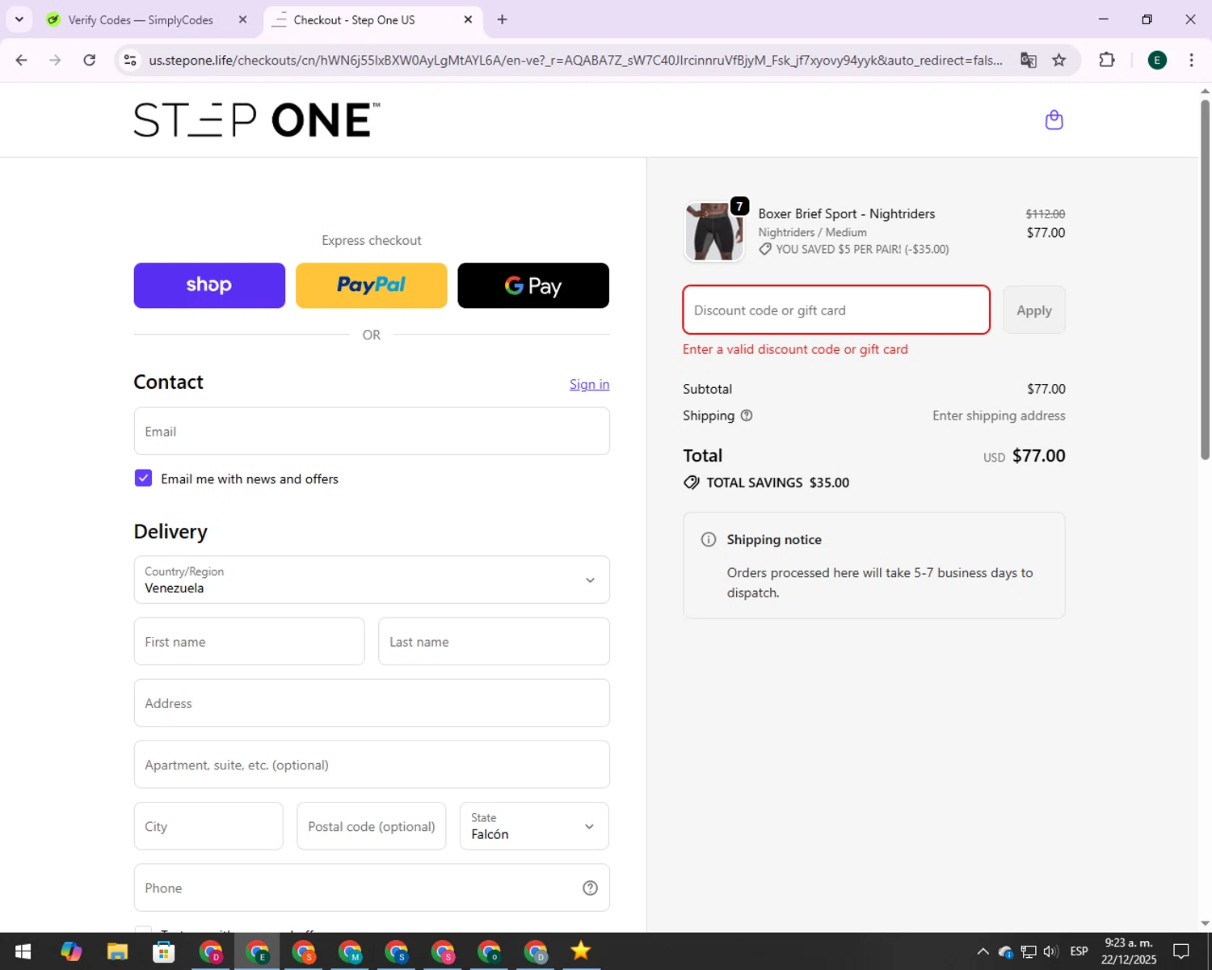Switch to the Verify Codes — SimplyCodes tab

pos(141,19)
